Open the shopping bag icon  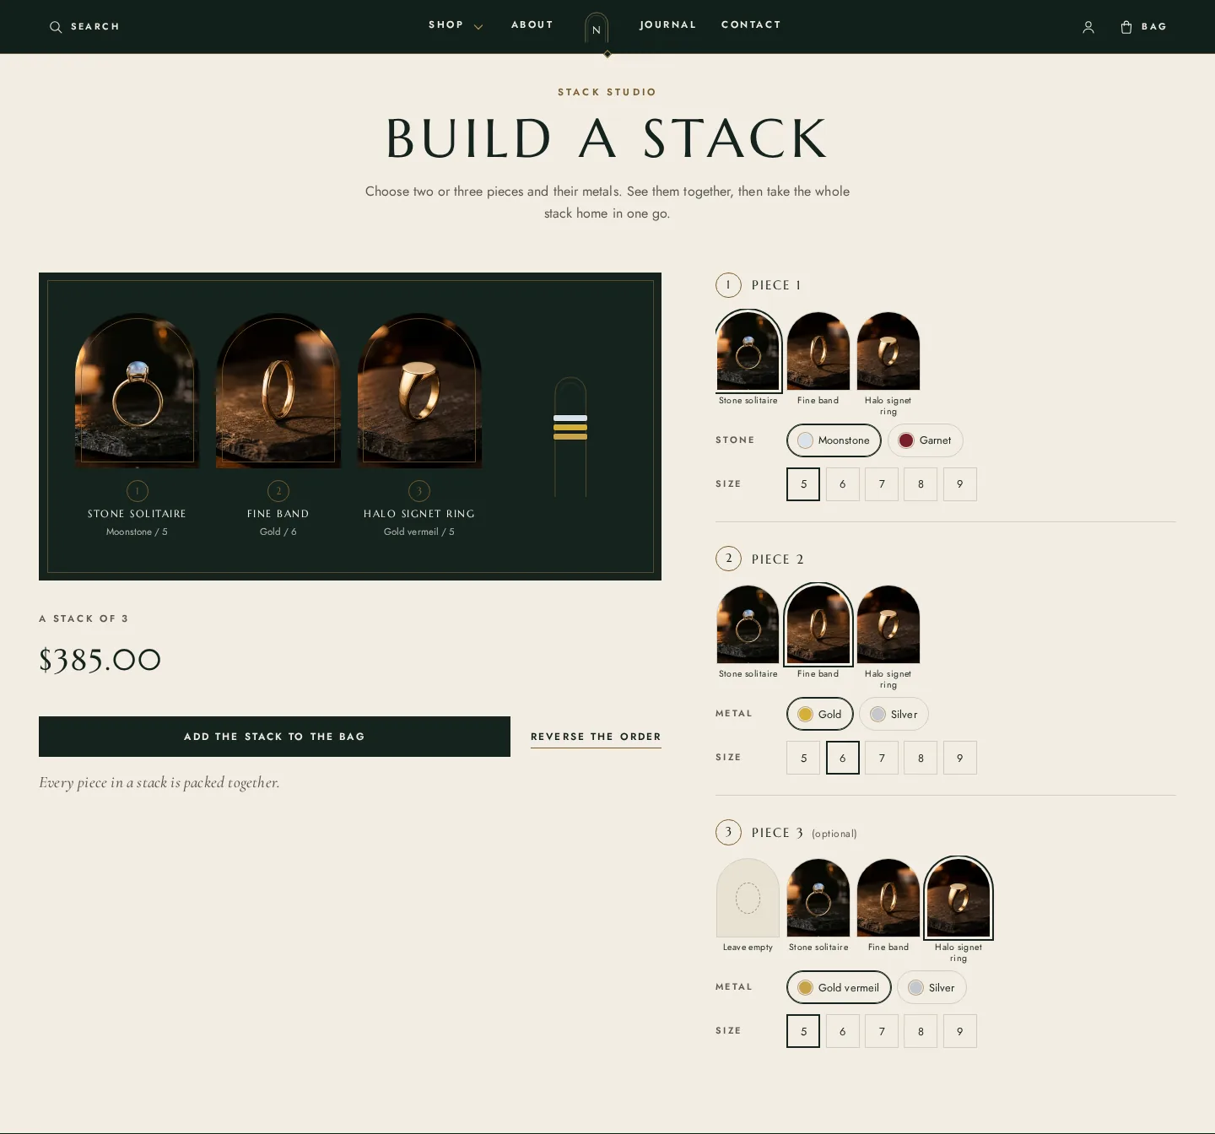[1126, 27]
